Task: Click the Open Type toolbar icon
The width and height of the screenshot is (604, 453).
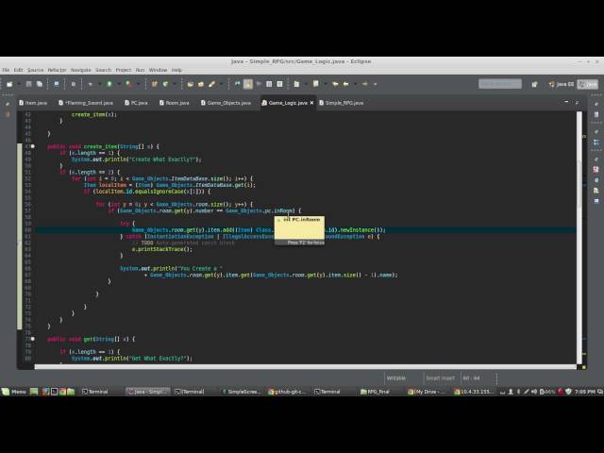Action: click(x=191, y=84)
